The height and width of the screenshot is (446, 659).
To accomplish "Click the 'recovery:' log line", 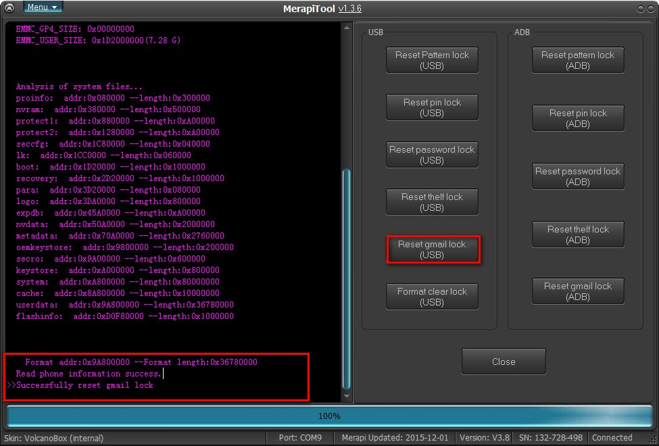I will [x=120, y=178].
